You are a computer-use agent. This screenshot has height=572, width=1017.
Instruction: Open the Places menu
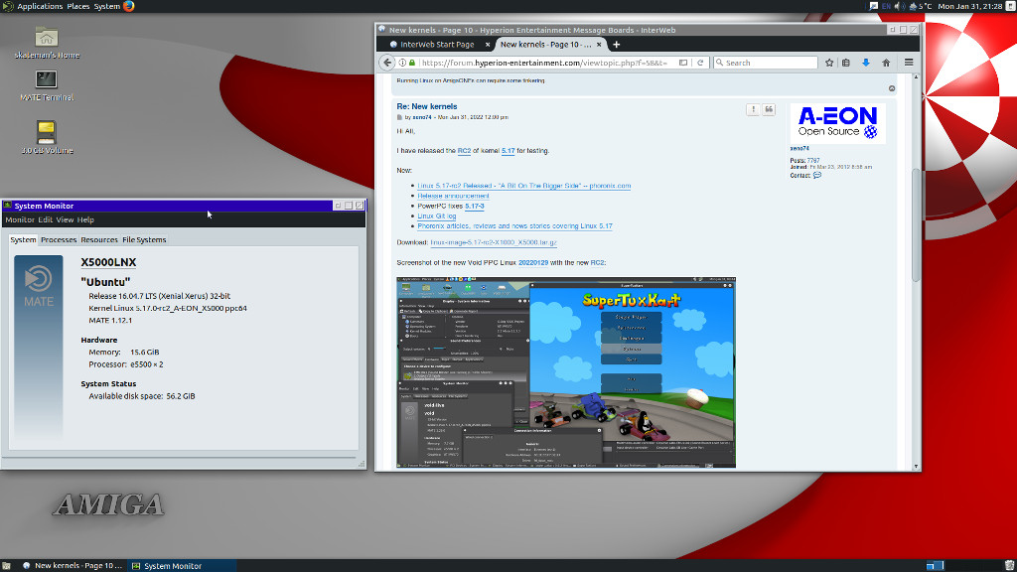(78, 6)
